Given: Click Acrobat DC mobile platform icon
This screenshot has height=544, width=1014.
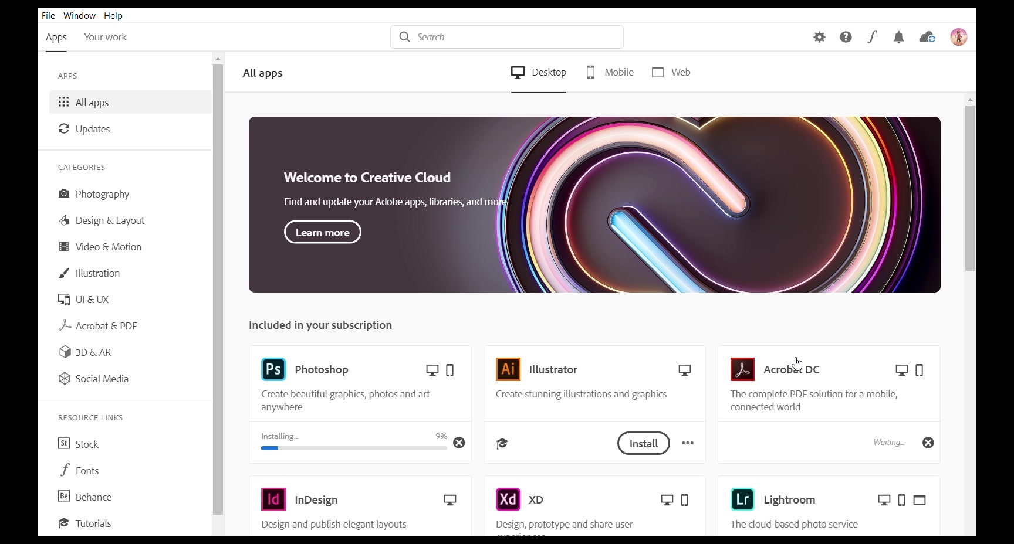Looking at the screenshot, I should click(x=920, y=370).
